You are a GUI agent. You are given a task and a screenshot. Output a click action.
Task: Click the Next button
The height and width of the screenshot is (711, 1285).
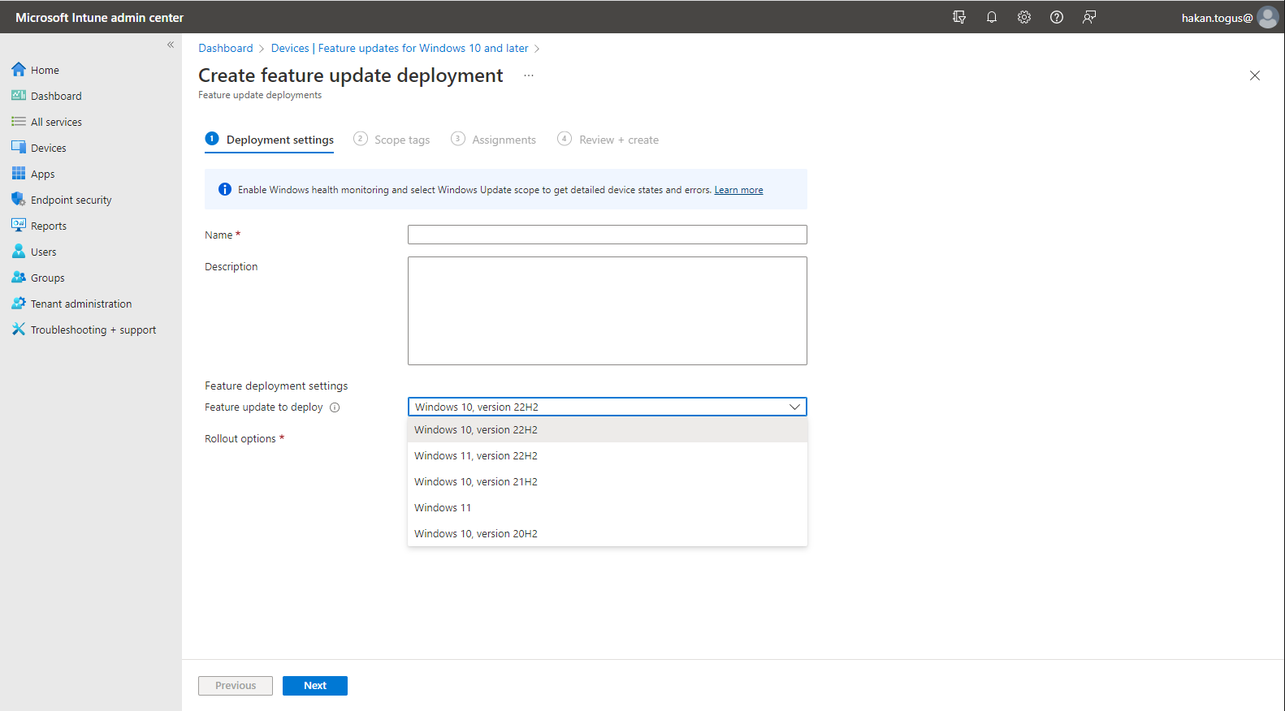click(x=315, y=686)
